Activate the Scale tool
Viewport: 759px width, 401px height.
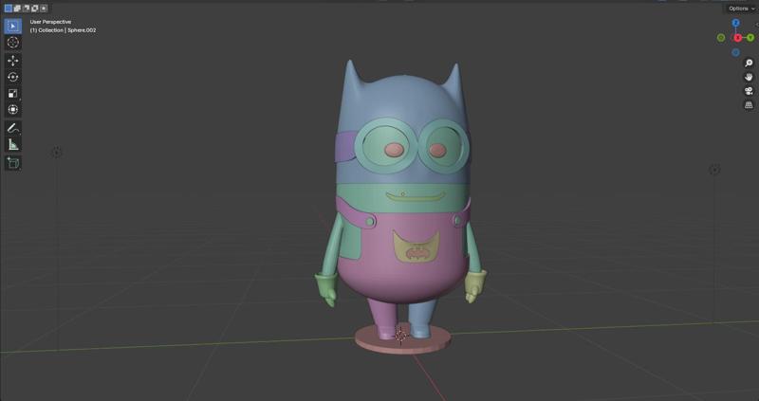[x=13, y=93]
